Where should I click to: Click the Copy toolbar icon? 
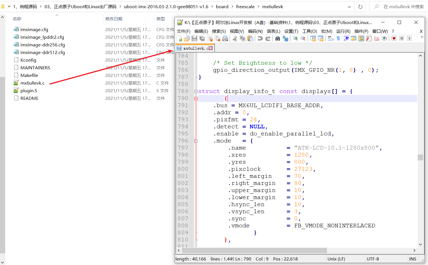[242, 38]
